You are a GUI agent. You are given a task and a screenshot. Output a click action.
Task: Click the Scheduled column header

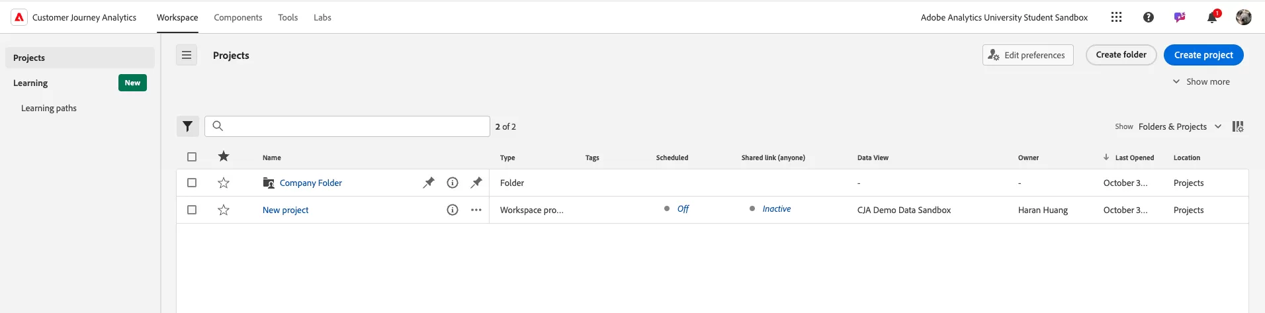pyautogui.click(x=672, y=157)
